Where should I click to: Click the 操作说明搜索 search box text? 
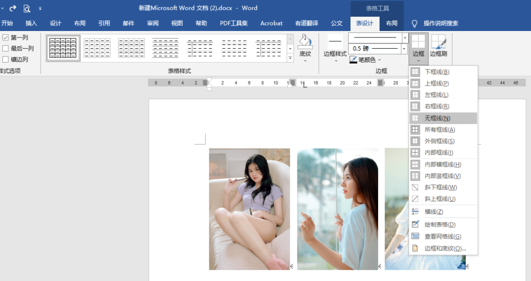pyautogui.click(x=441, y=24)
